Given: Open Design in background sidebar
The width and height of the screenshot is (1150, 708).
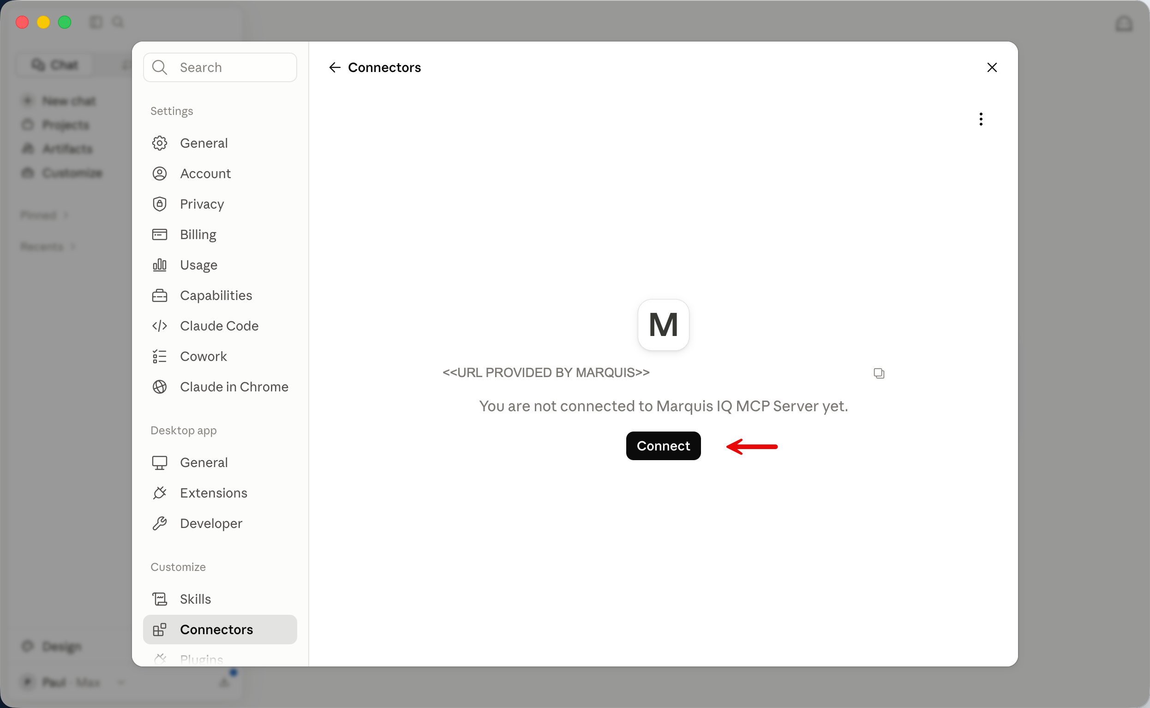Looking at the screenshot, I should 52,647.
